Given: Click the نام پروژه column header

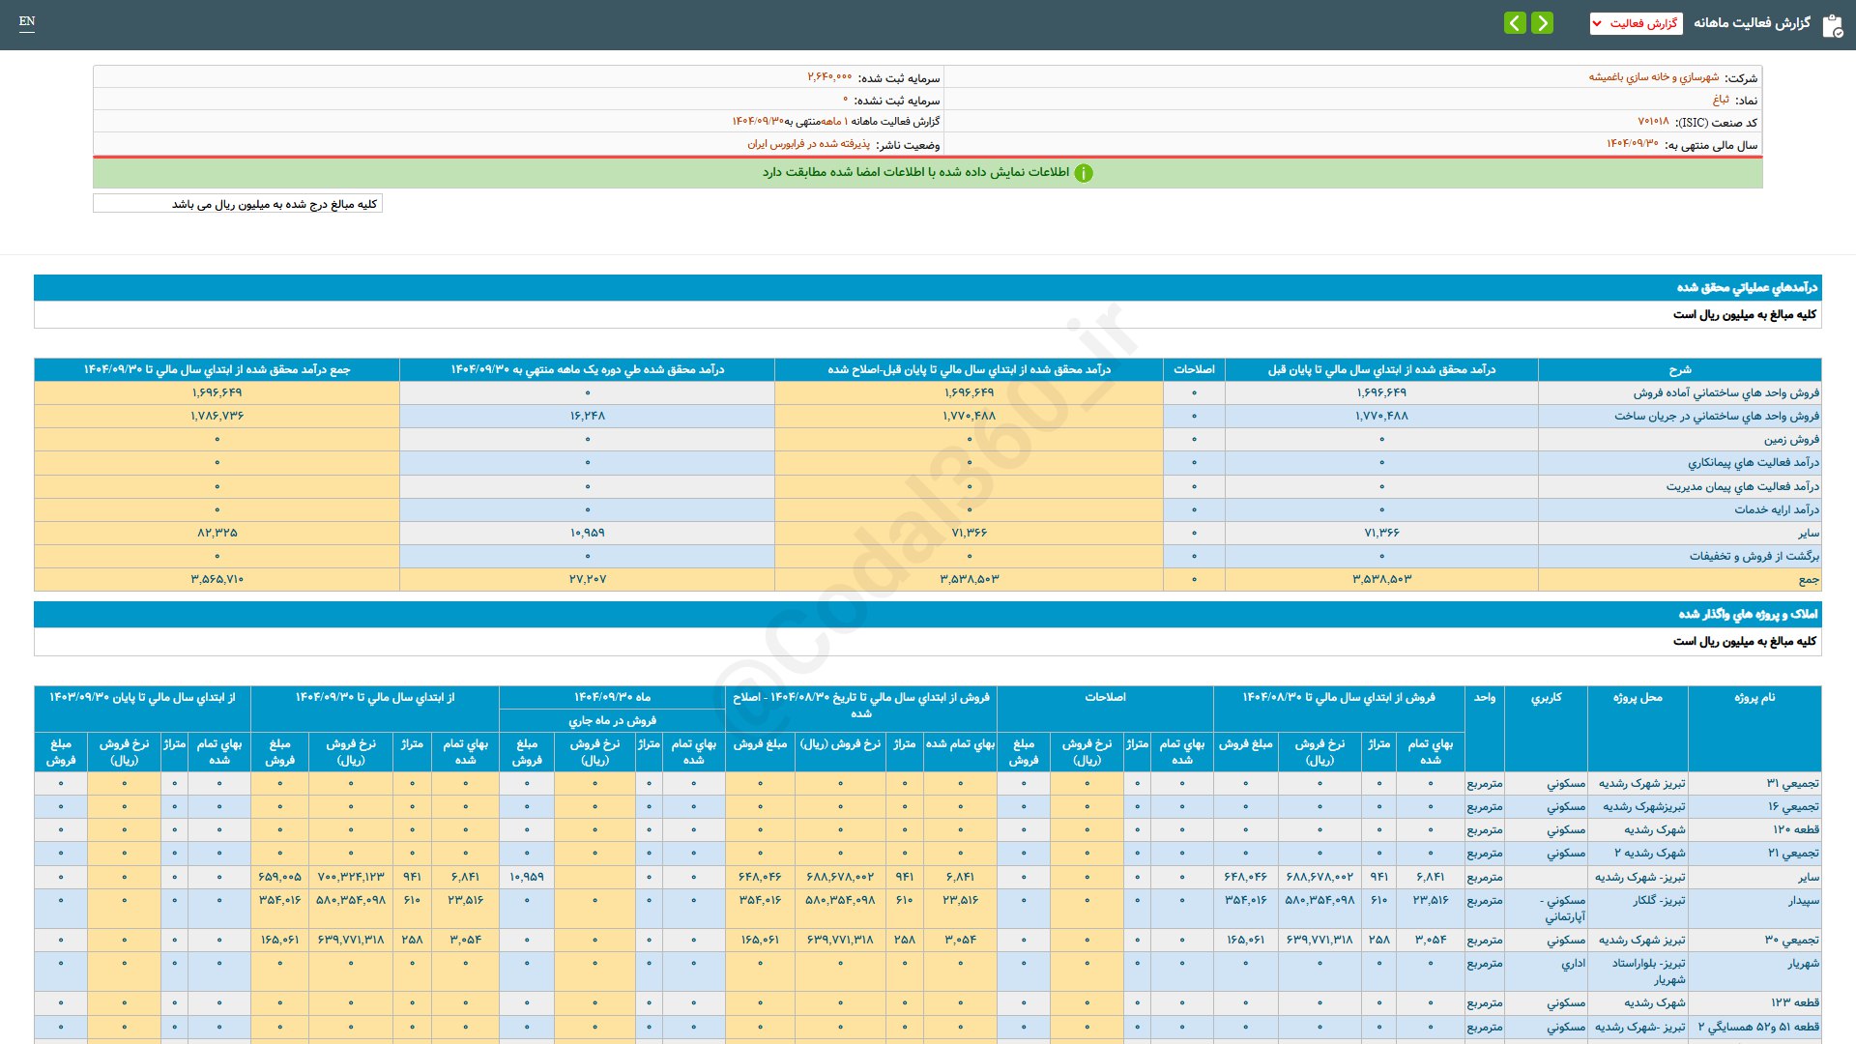Looking at the screenshot, I should point(1754,697).
